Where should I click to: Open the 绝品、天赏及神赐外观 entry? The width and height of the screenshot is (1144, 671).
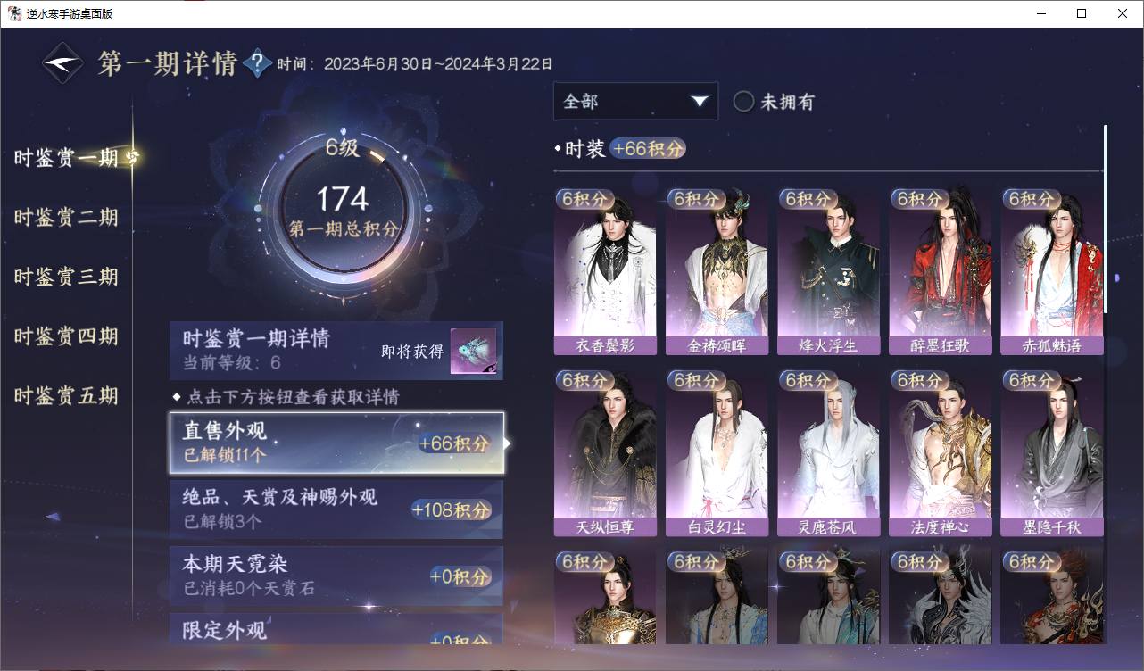click(336, 509)
